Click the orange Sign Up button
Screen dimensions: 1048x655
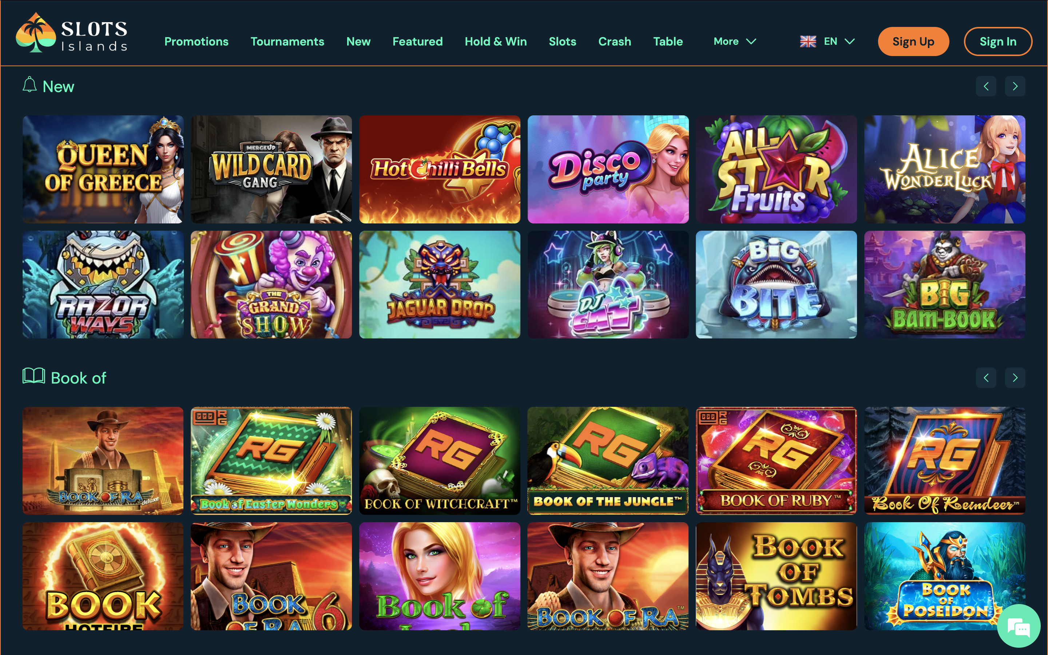(x=913, y=41)
